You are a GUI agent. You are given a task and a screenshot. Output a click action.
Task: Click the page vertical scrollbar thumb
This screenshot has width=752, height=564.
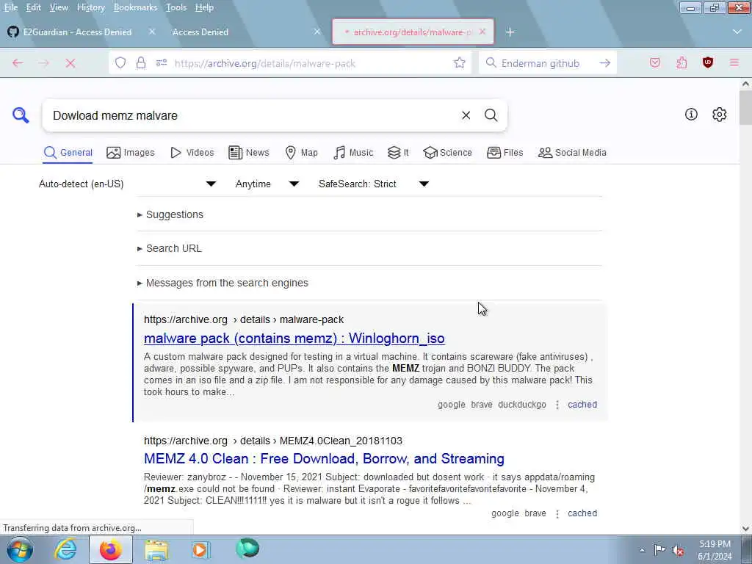coord(745,107)
